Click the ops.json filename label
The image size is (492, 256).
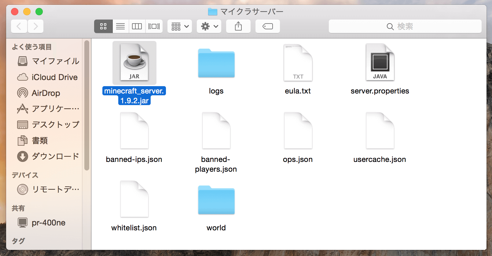tap(298, 159)
